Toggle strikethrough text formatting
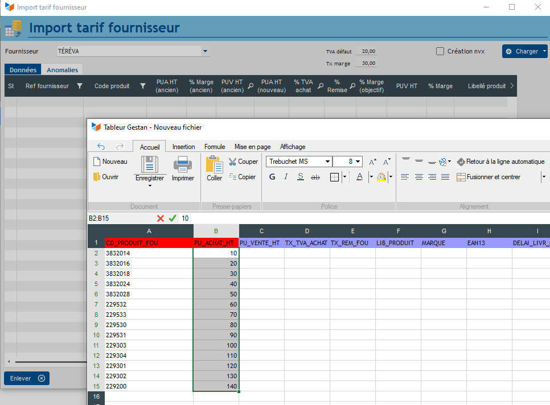This screenshot has width=550, height=405. [x=315, y=177]
